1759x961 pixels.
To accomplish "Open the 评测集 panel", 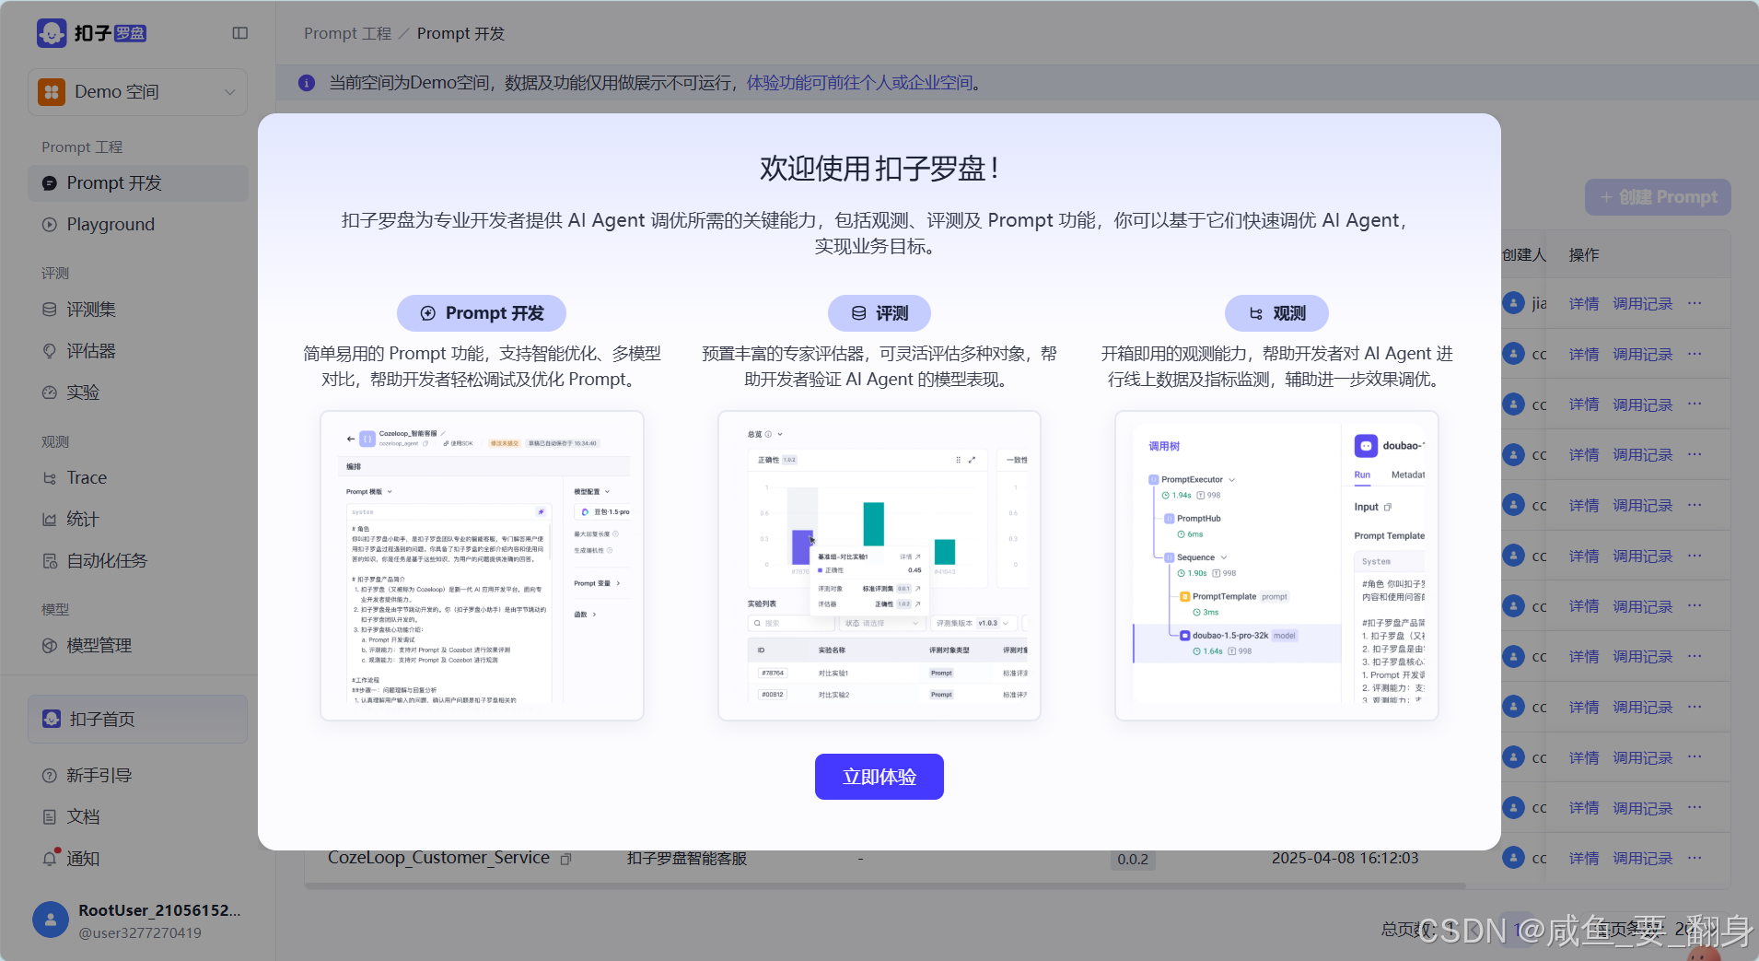I will pos(90,310).
